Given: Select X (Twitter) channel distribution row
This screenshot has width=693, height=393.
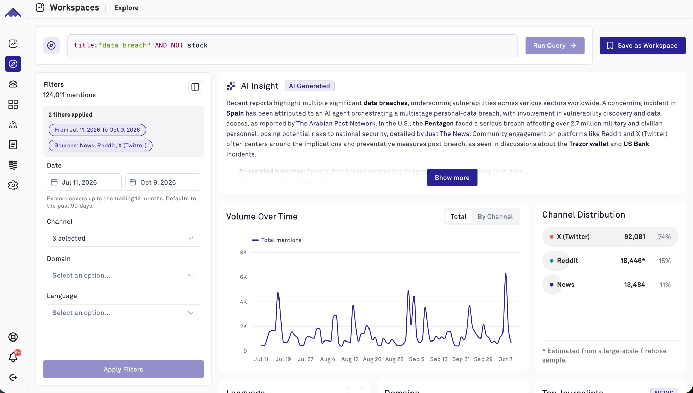Looking at the screenshot, I should (x=610, y=237).
